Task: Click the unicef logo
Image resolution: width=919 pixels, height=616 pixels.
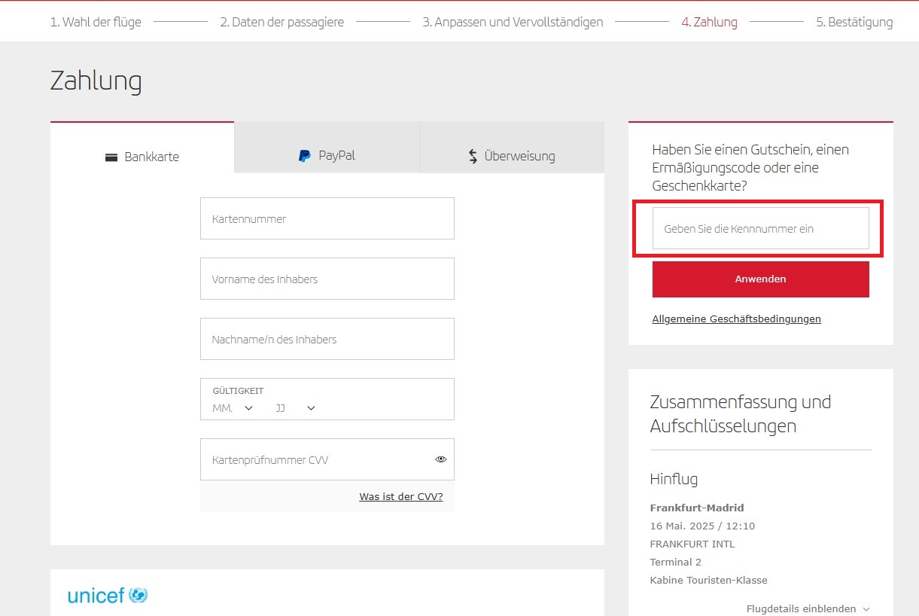Action: (x=108, y=596)
